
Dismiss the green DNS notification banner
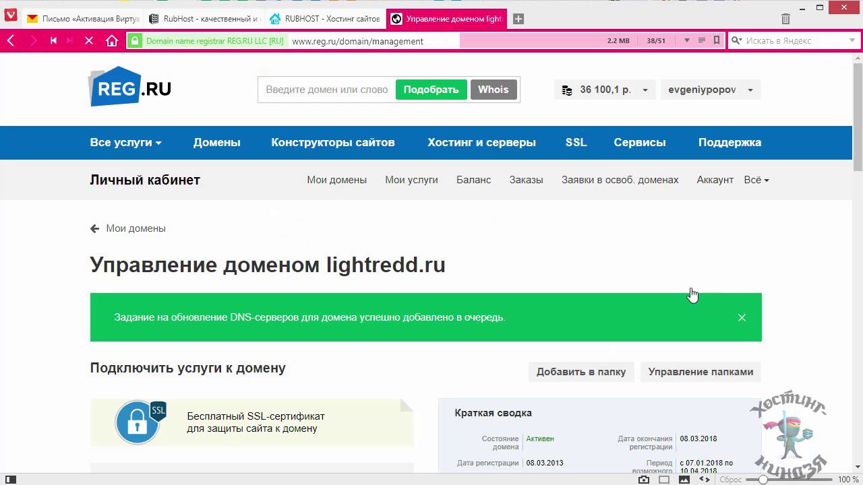(742, 317)
